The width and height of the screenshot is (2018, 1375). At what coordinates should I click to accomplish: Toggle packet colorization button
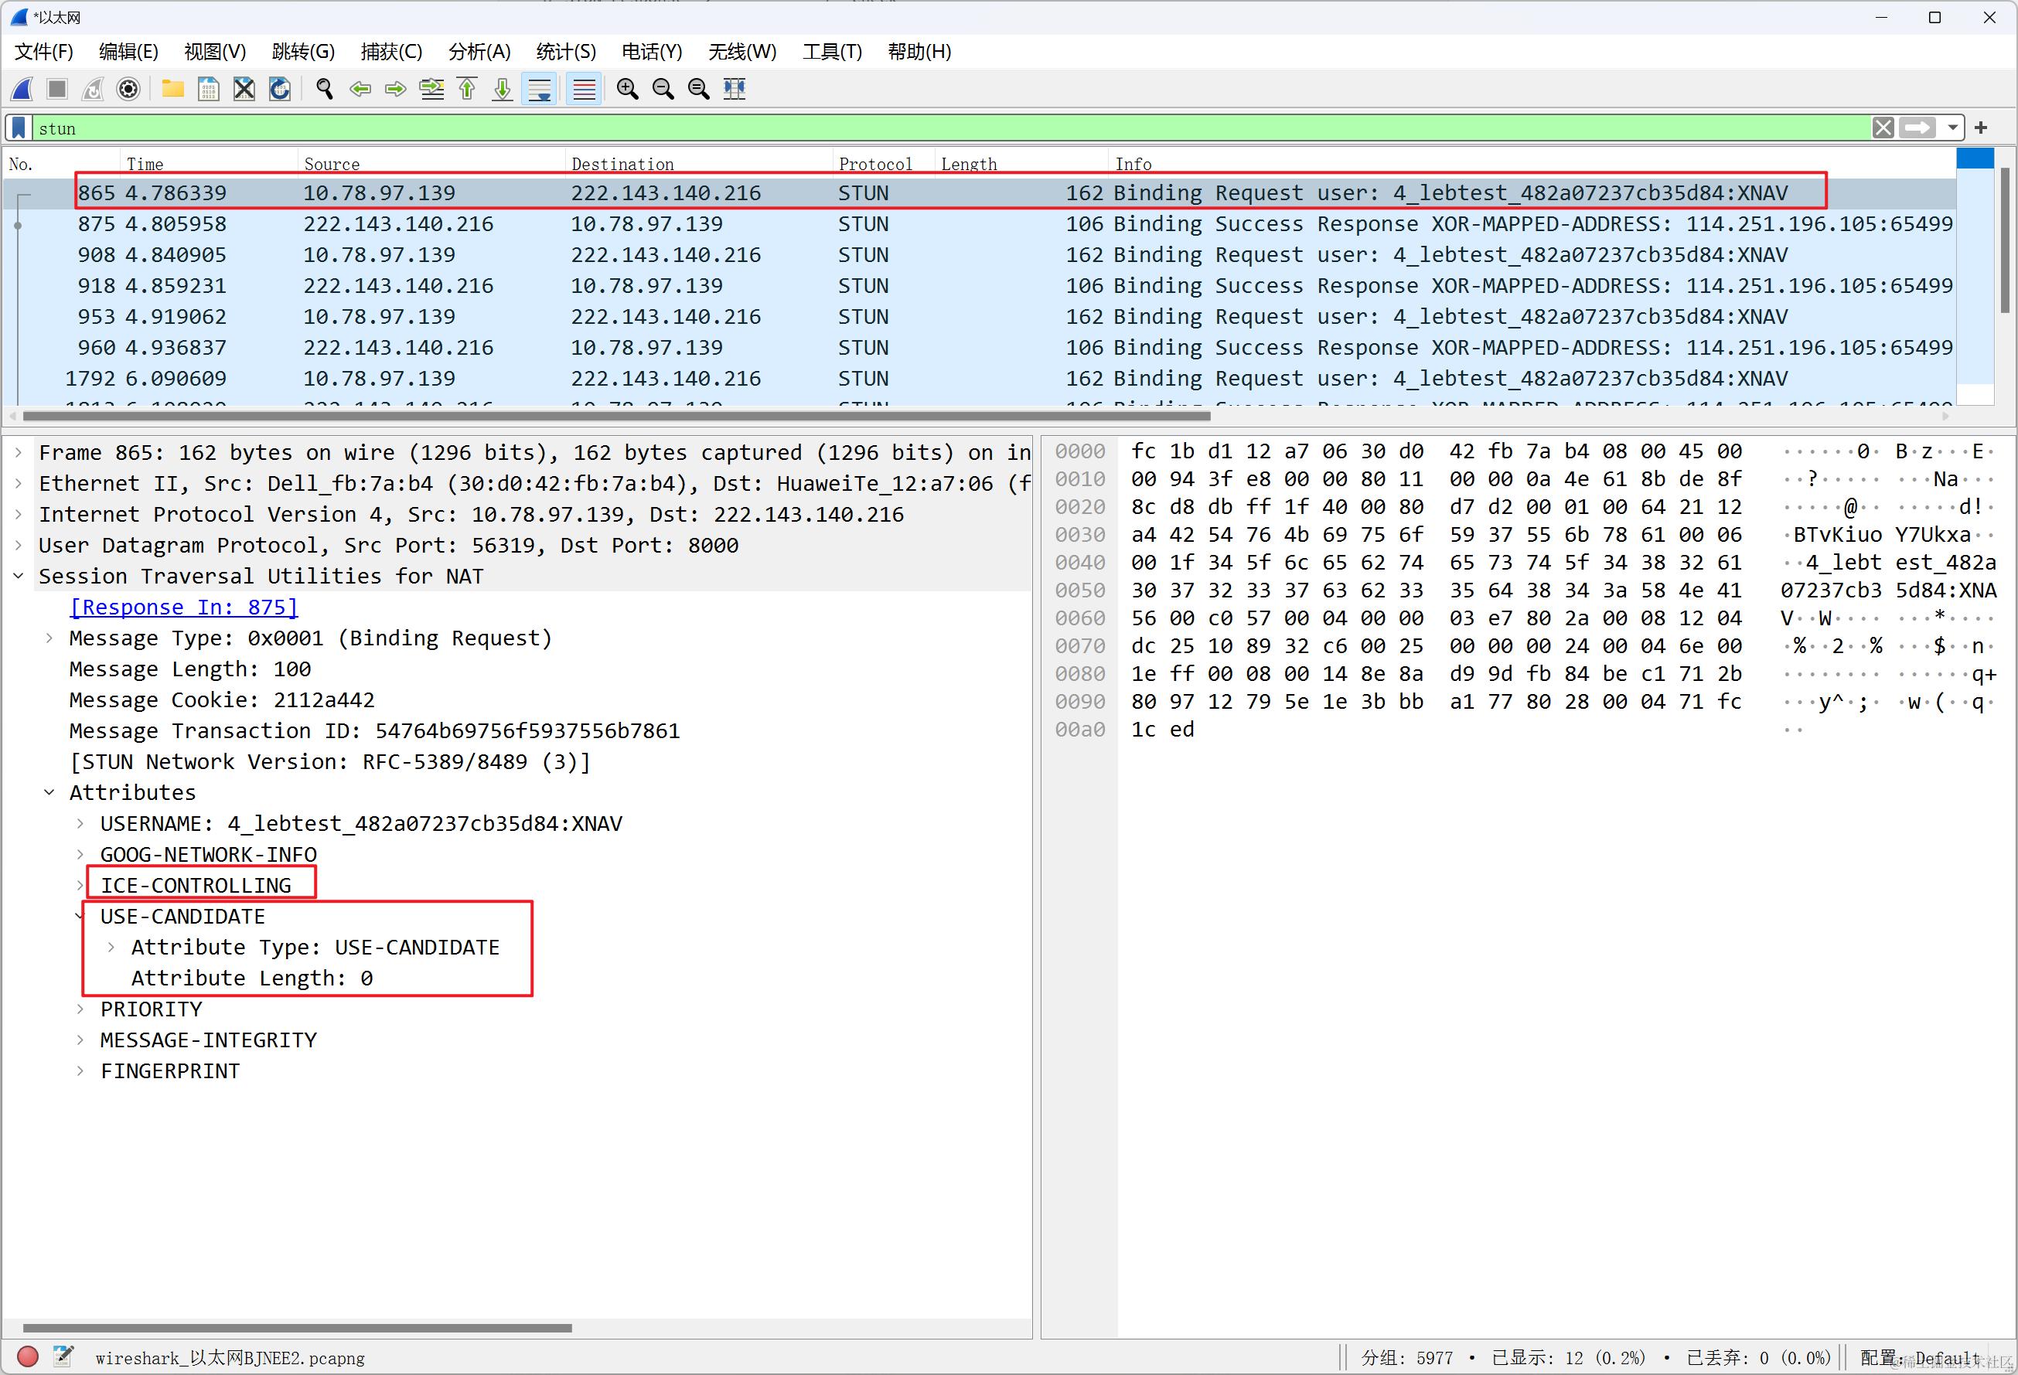point(585,89)
